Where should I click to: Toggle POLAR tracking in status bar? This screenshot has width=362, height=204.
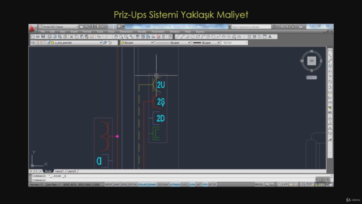point(143,185)
